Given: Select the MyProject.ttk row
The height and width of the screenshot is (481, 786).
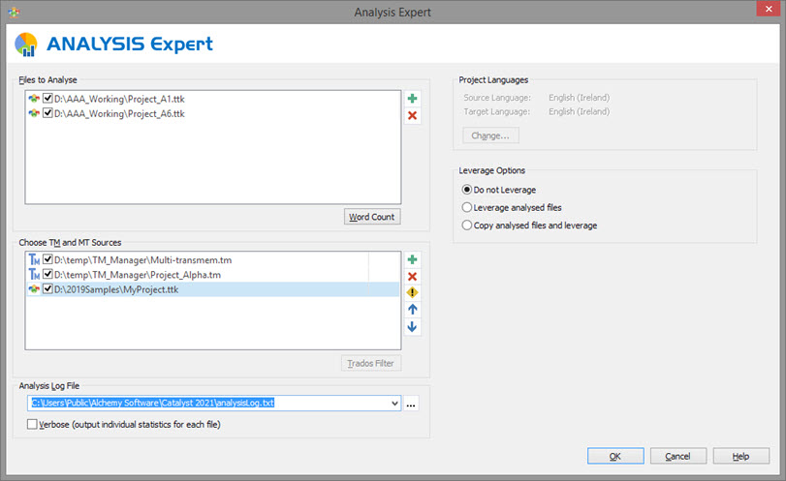Looking at the screenshot, I should [x=212, y=289].
